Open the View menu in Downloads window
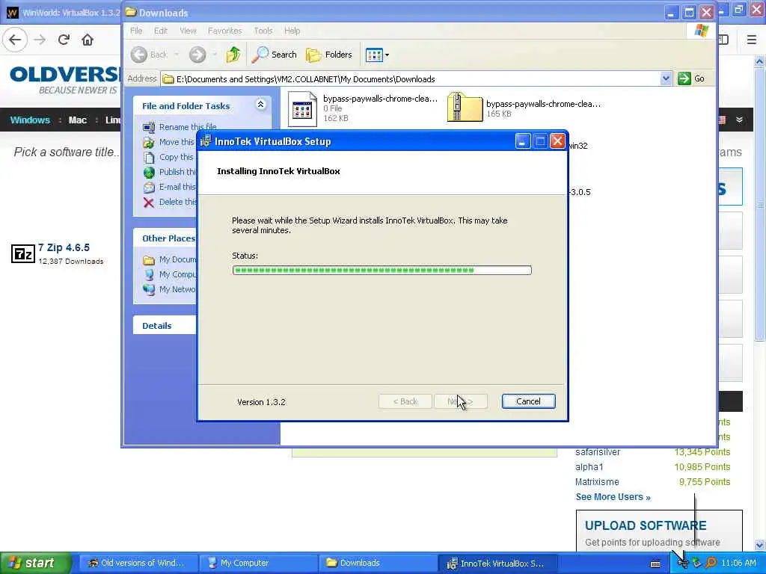Viewport: 766px width, 574px height. click(188, 31)
